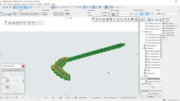Open the Go navigation dropdown
This screenshot has height=101, width=180.
(119, 7)
